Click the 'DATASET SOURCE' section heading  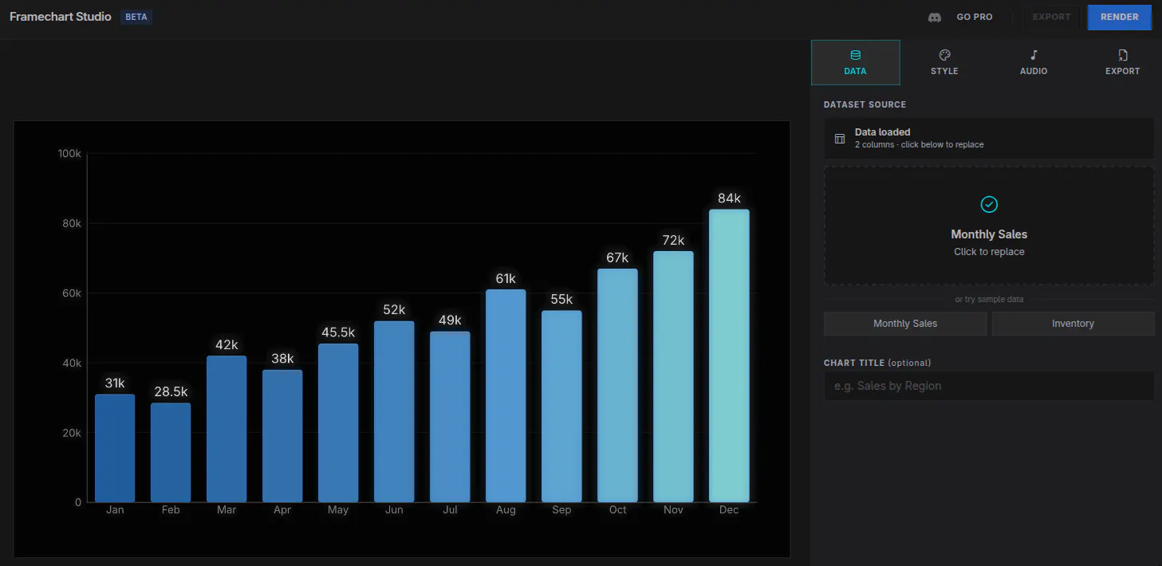pyautogui.click(x=865, y=104)
